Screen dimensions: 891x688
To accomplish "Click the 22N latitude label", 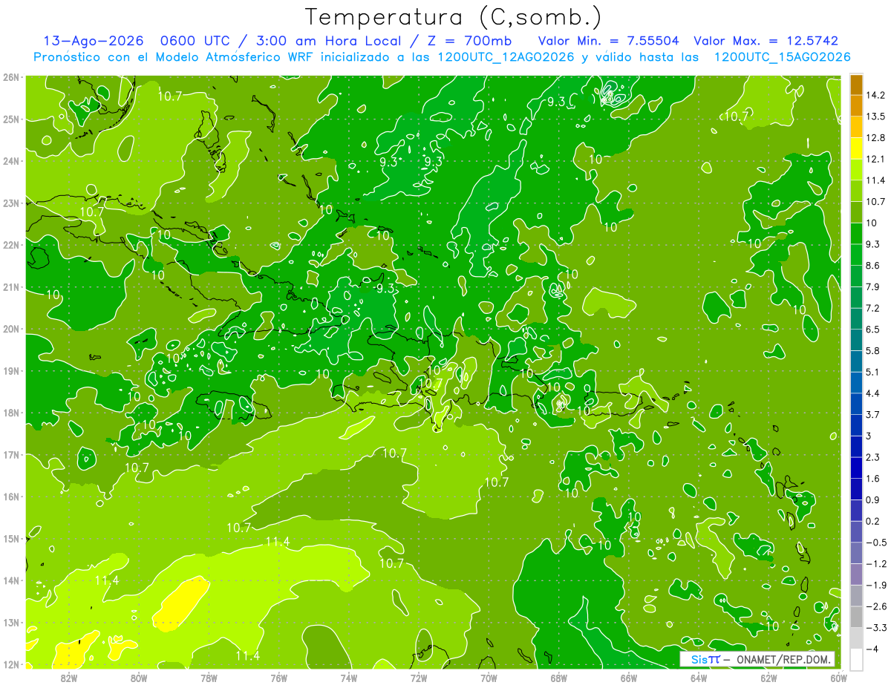I will [11, 245].
